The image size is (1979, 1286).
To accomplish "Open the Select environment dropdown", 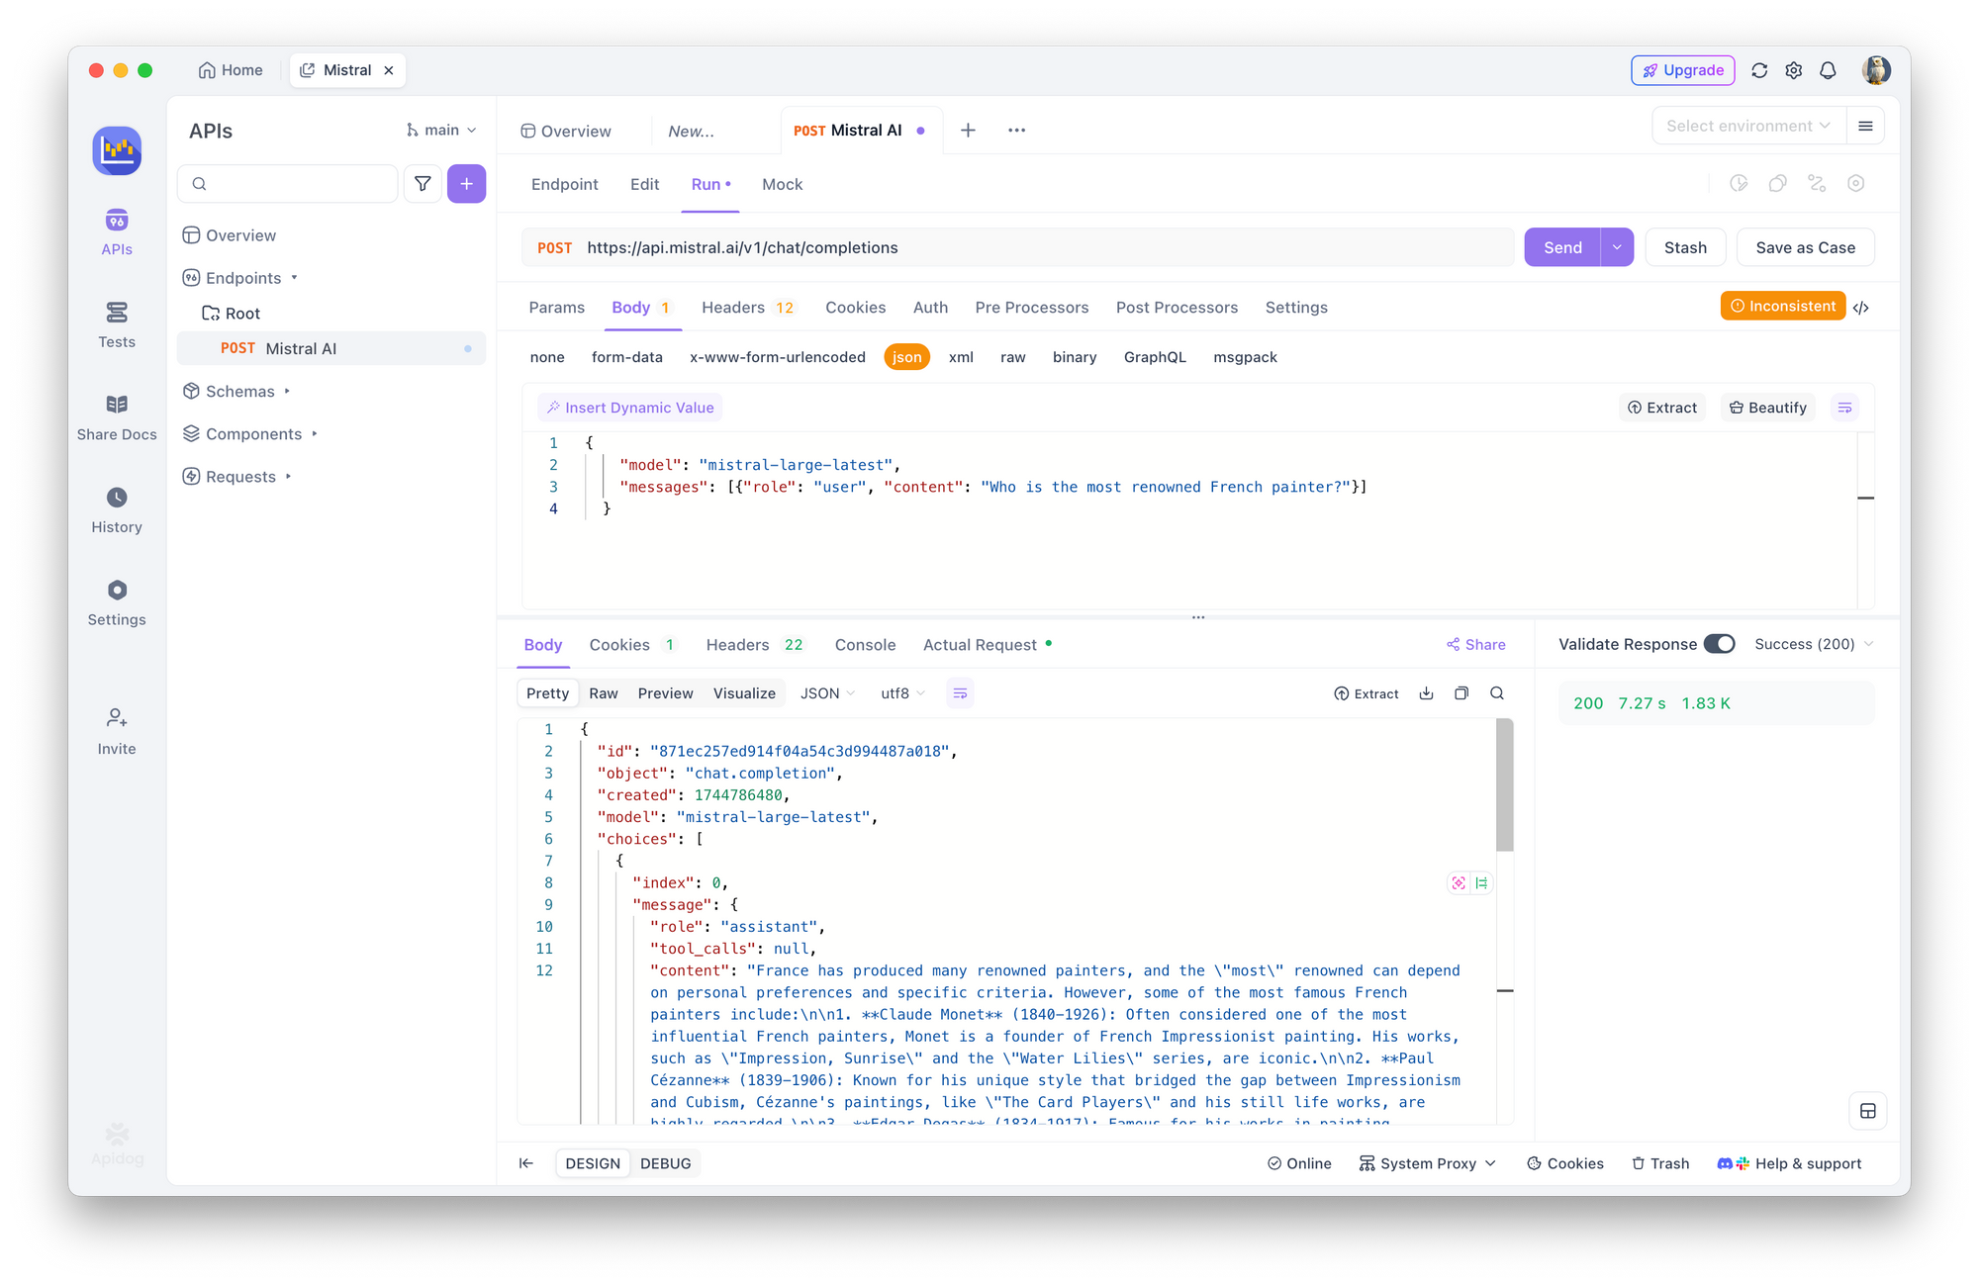I will coord(1748,126).
